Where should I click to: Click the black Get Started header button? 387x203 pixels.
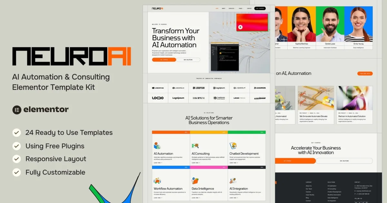[260, 8]
